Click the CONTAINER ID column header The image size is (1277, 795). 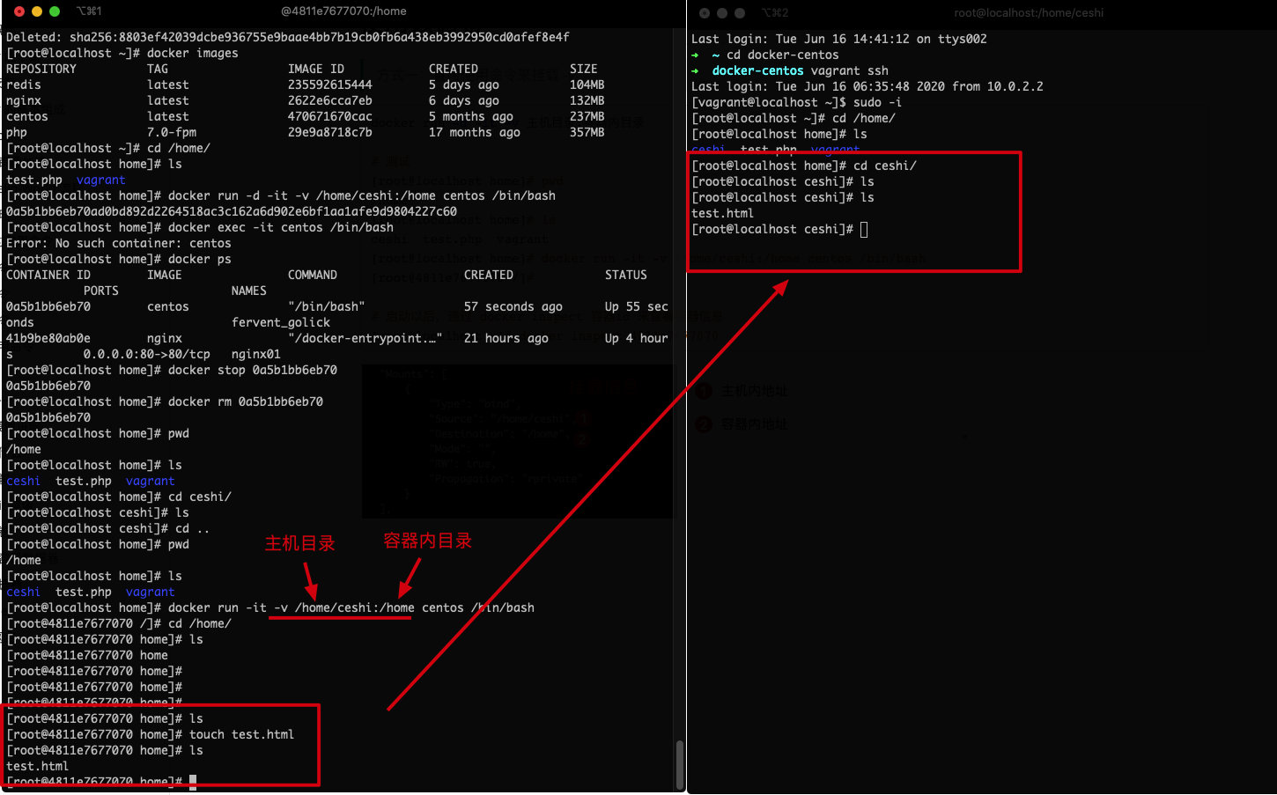48,275
